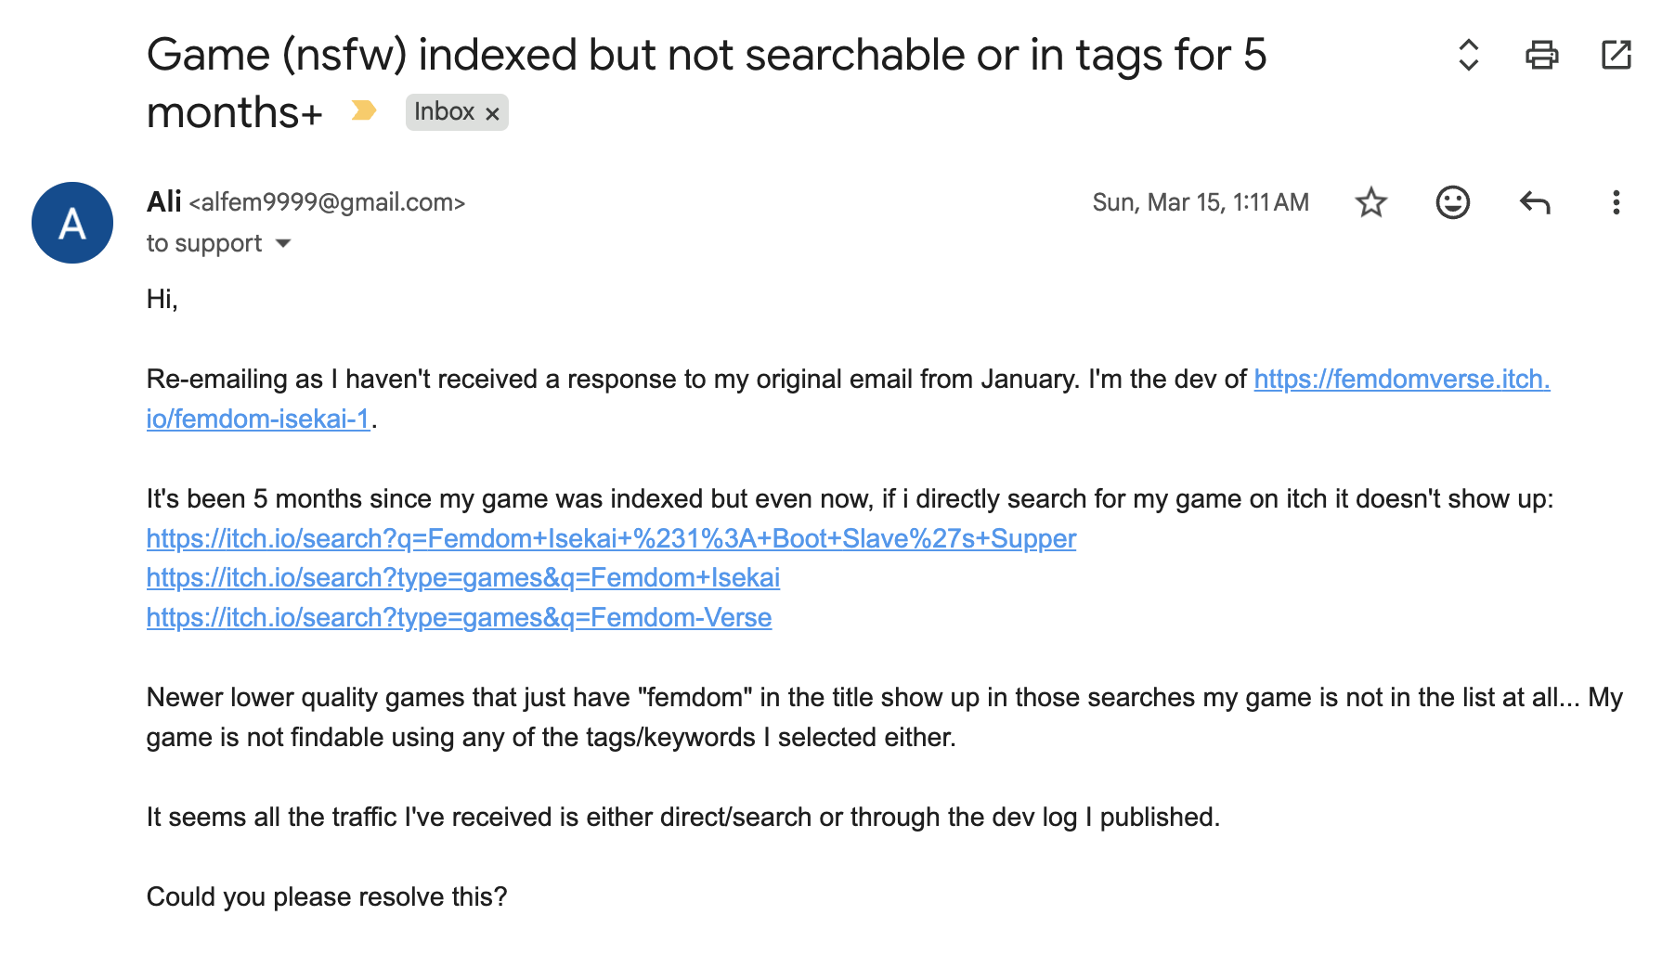Select the Inbox label tag

446,111
